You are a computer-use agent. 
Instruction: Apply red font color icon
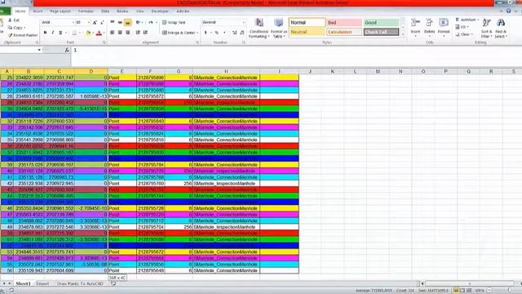pos(99,33)
